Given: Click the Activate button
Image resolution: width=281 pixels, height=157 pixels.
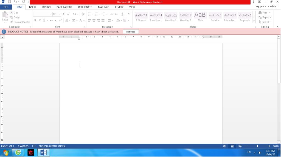Looking at the screenshot, I should pyautogui.click(x=131, y=32).
